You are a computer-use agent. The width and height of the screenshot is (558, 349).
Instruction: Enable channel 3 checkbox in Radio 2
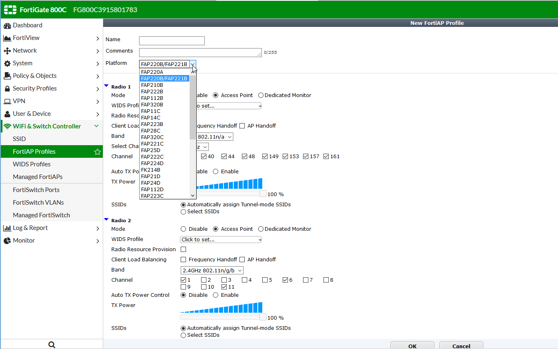[x=224, y=280]
